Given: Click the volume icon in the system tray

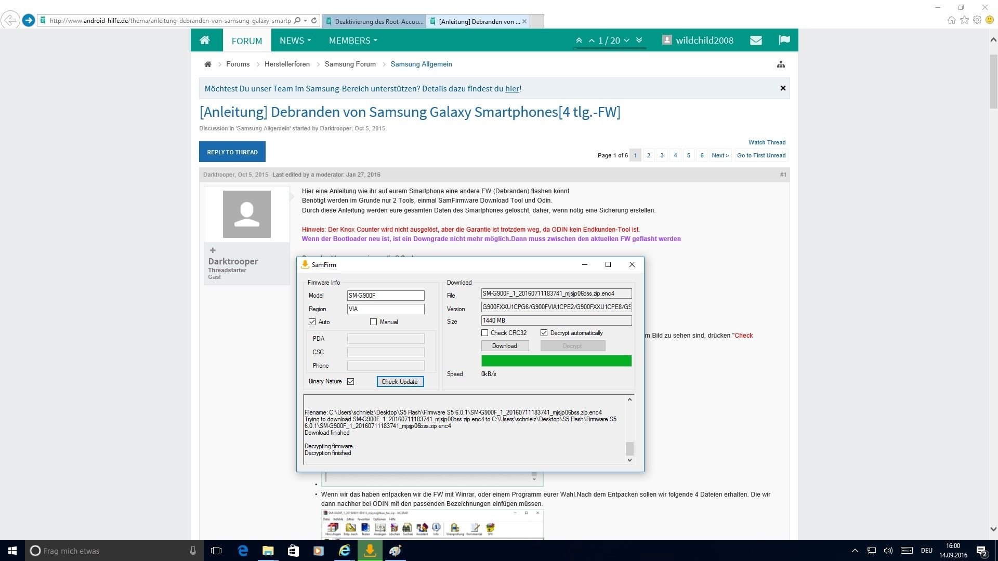Looking at the screenshot, I should click(x=888, y=551).
